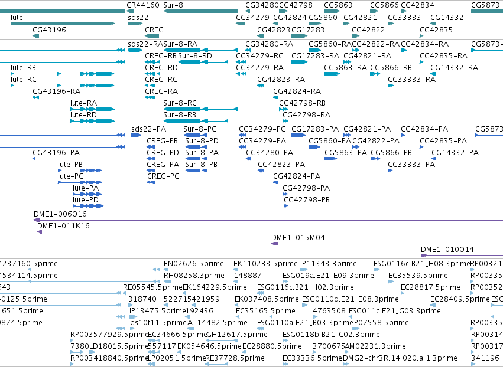Select the CREG gene label

[x=154, y=30]
